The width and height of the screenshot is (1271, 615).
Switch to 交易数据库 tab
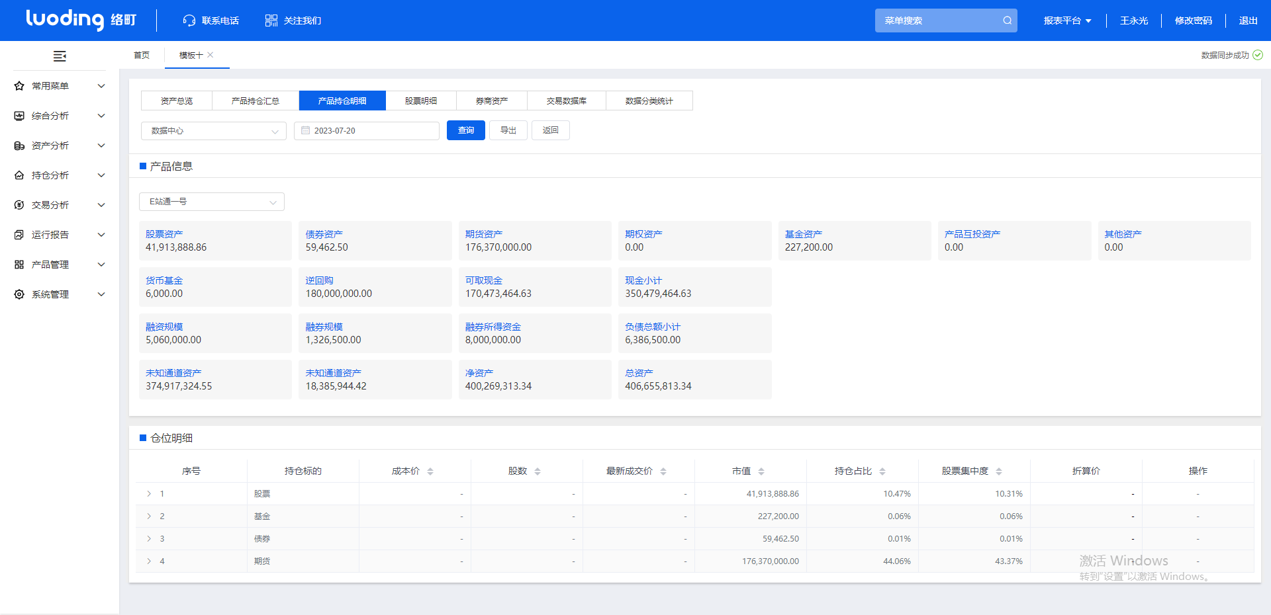tap(567, 101)
